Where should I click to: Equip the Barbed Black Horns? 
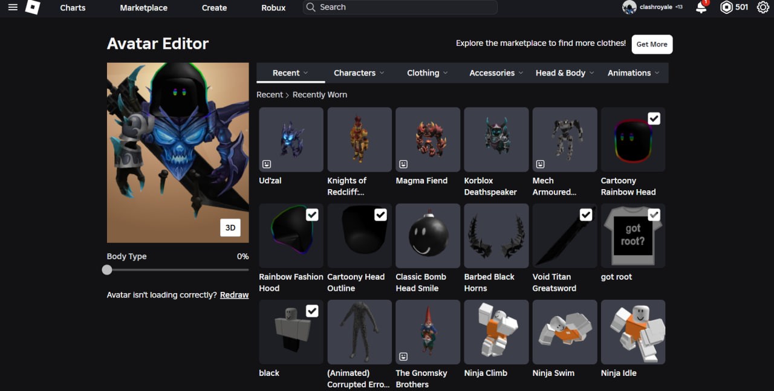pos(496,236)
